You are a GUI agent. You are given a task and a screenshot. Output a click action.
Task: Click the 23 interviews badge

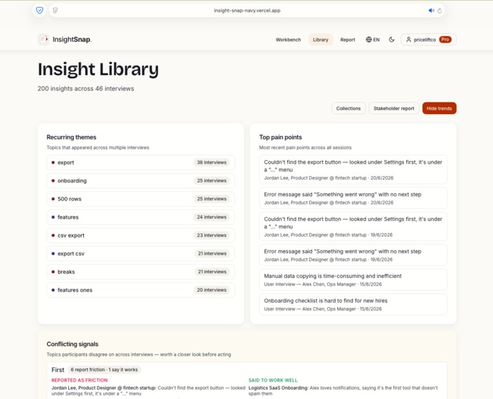pos(212,235)
